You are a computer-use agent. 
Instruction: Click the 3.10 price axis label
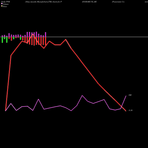131,110
